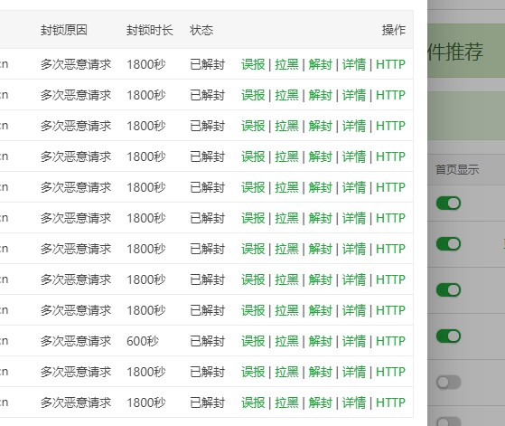Toggle first green switch under 首页显示

pyautogui.click(x=448, y=204)
